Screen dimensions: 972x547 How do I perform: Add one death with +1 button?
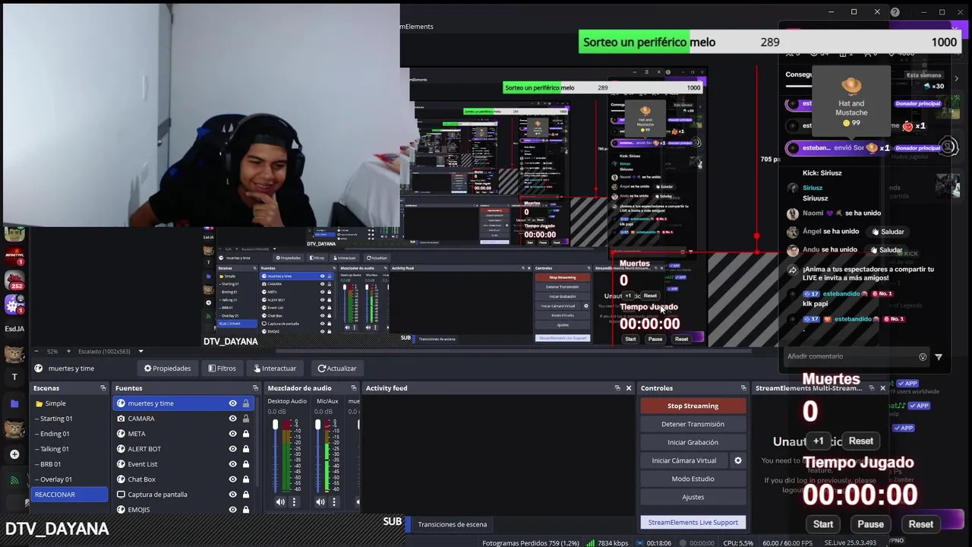(819, 441)
